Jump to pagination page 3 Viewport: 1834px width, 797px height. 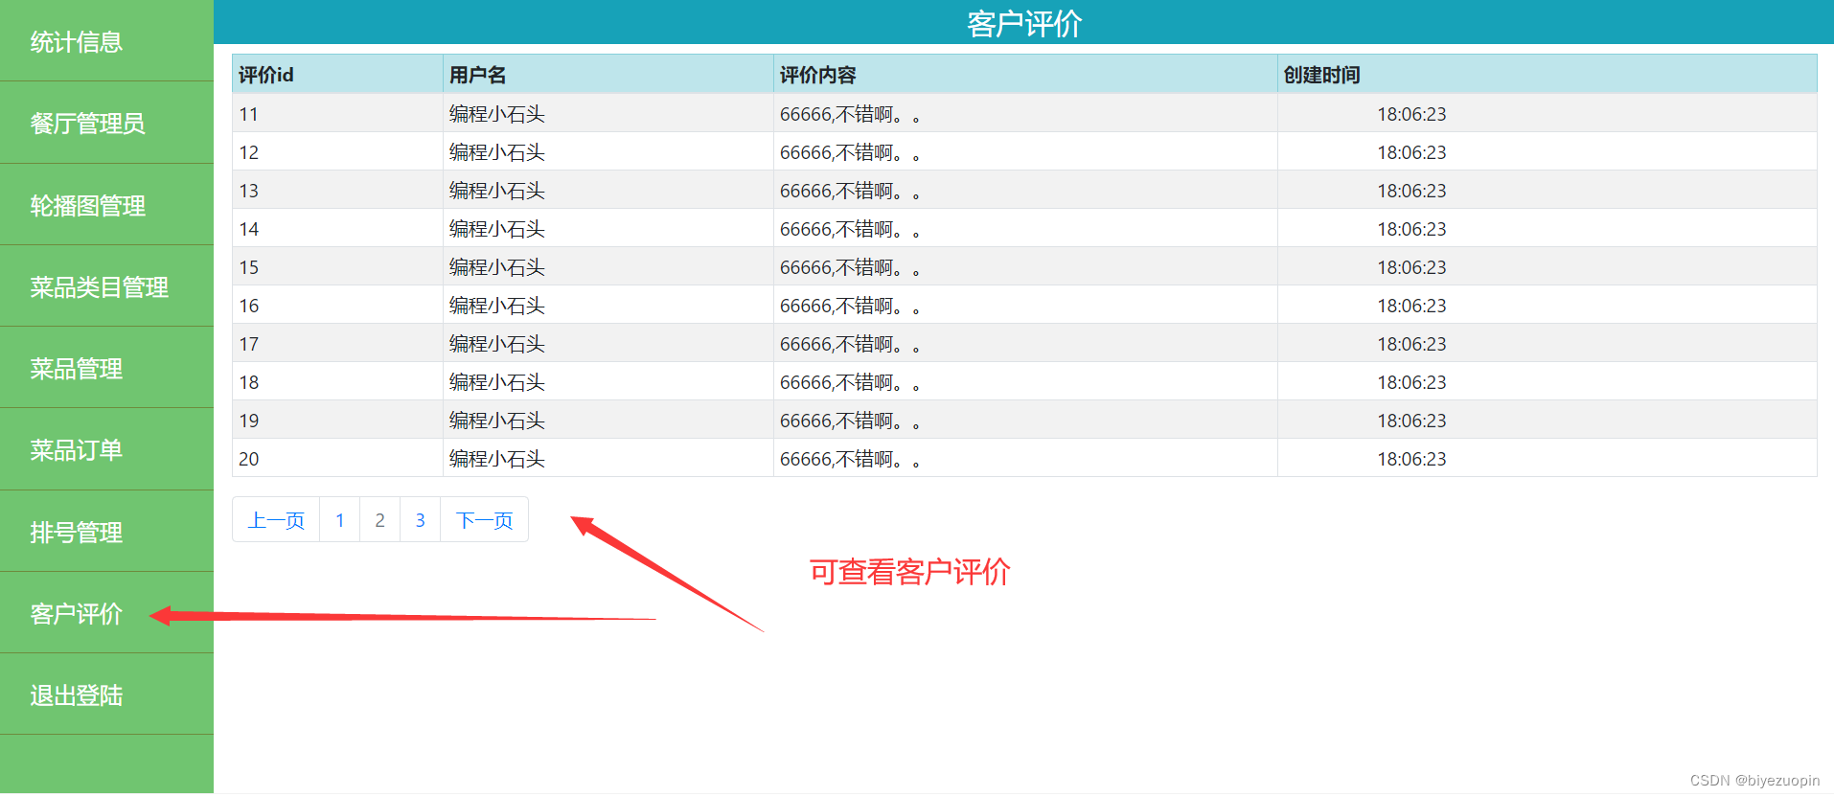[x=421, y=520]
